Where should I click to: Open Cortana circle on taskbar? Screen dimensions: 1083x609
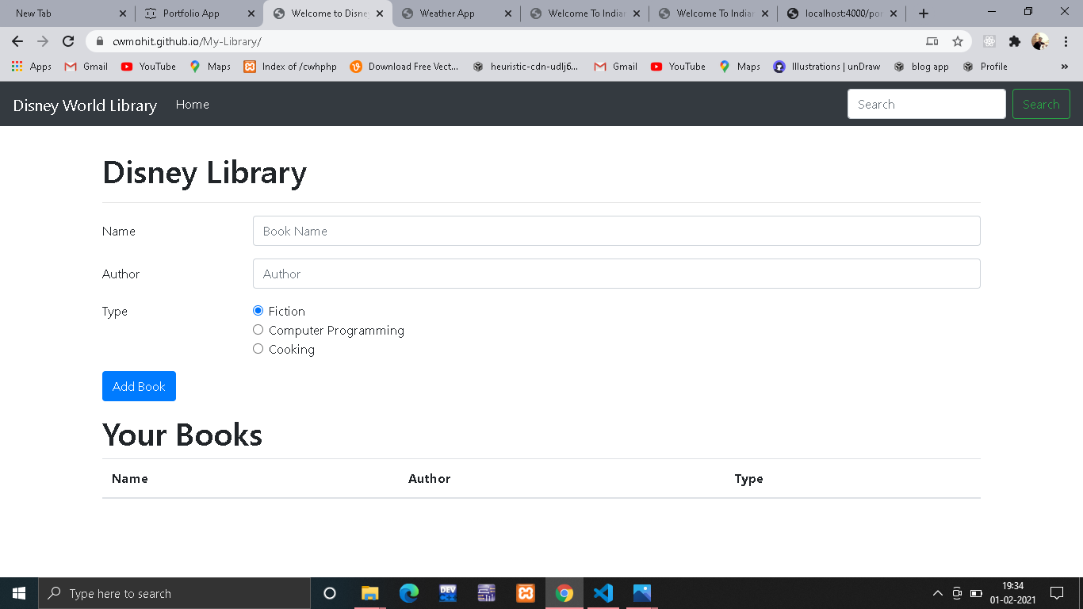[x=330, y=593]
